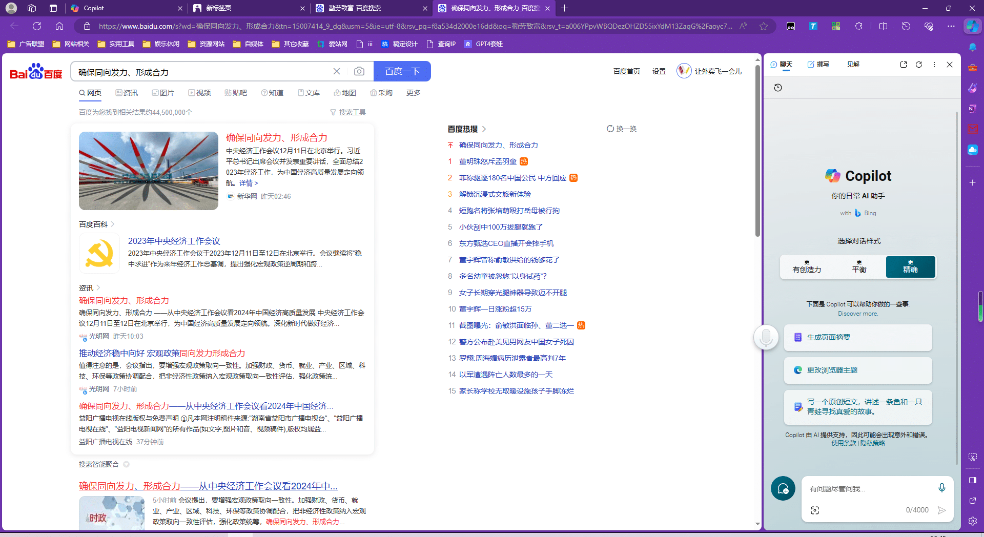Click the floating voice microphone button
Image resolution: width=984 pixels, height=537 pixels.
[x=766, y=338]
